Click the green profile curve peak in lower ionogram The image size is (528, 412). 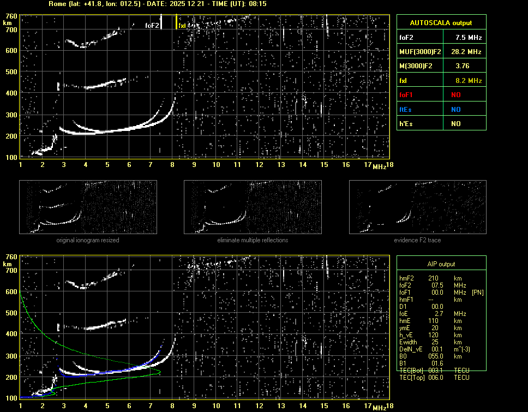(x=159, y=372)
